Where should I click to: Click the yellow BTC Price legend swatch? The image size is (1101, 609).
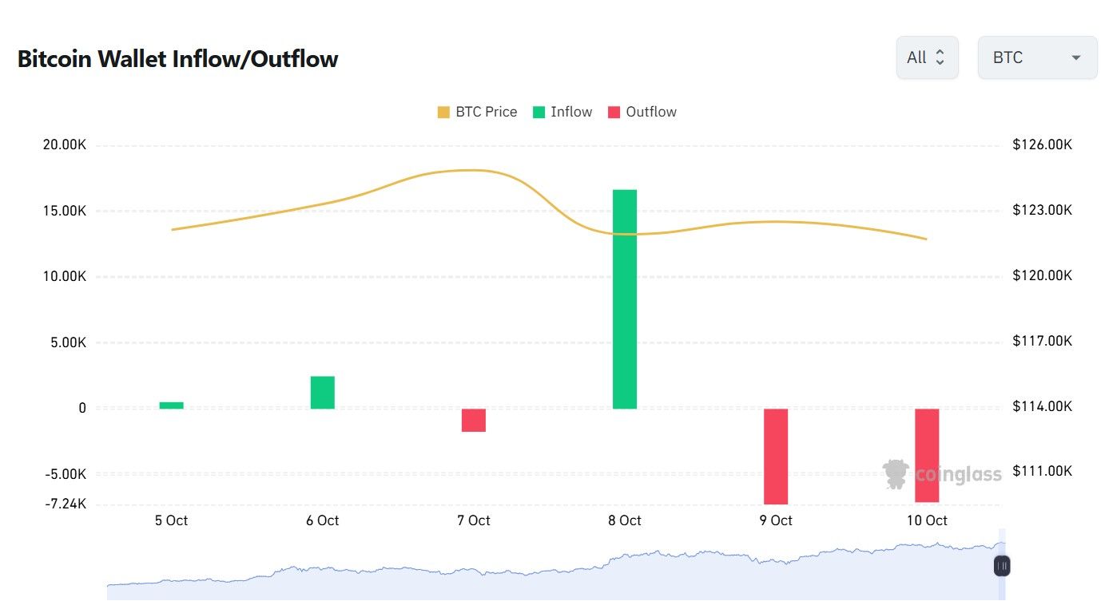[x=443, y=113]
